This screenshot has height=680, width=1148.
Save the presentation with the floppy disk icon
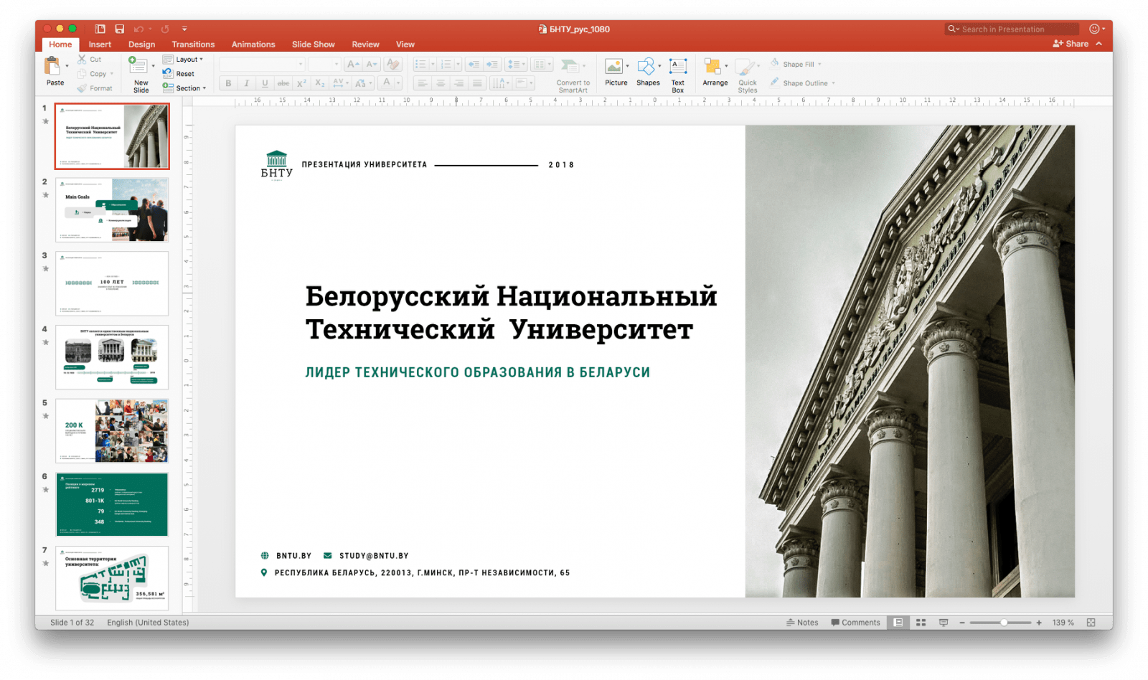pyautogui.click(x=119, y=29)
